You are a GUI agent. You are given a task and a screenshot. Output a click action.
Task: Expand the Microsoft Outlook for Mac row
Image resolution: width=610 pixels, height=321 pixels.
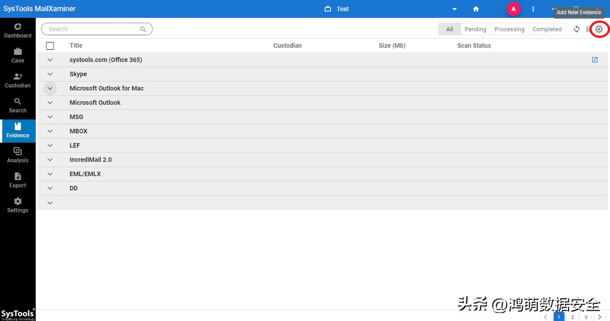click(50, 88)
